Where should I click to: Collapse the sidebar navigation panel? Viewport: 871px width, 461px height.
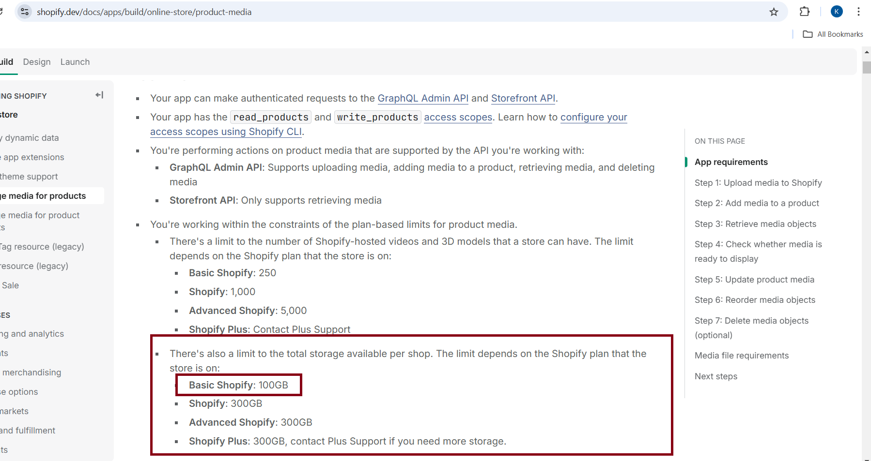[x=99, y=95]
